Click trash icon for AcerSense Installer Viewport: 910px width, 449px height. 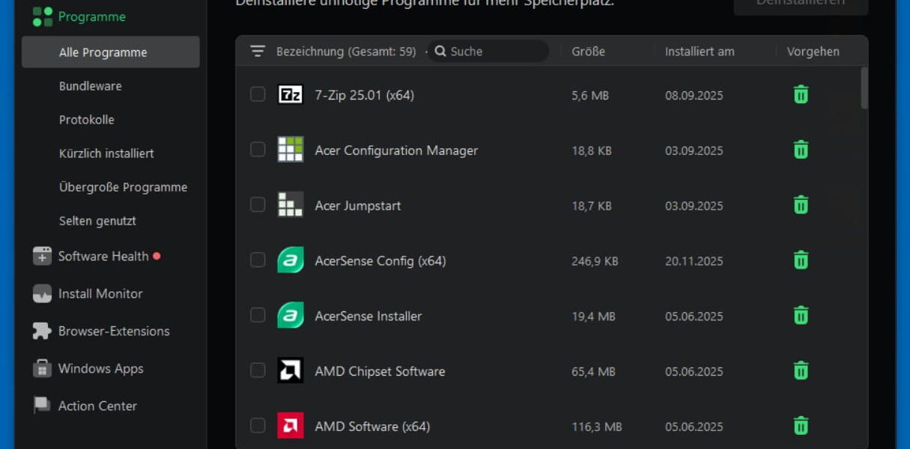point(801,315)
